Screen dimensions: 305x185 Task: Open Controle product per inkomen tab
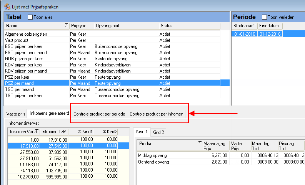click(x=157, y=114)
